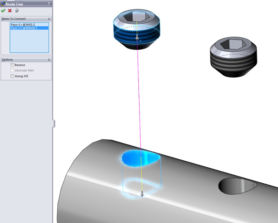Select the highlighted blue hole in shaft

141,158
